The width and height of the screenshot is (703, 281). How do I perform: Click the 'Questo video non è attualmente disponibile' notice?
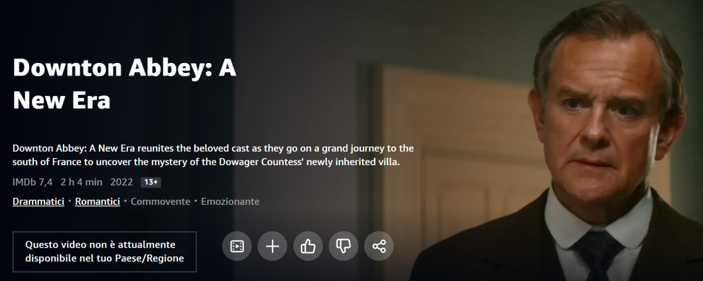105,251
